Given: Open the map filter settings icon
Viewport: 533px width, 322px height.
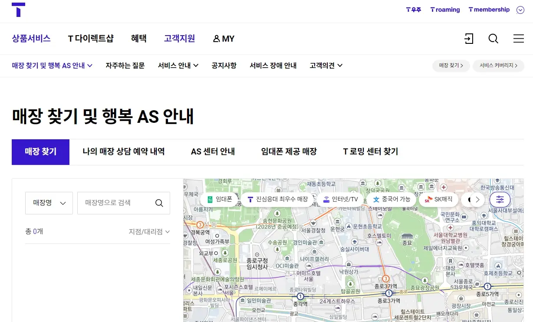Looking at the screenshot, I should [500, 199].
